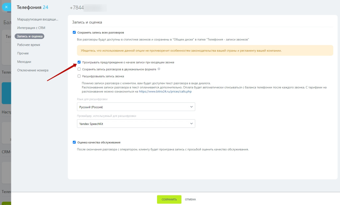Enable 'Расшифровывать запись звонка' checkbox
The image size is (340, 205).
79,76
